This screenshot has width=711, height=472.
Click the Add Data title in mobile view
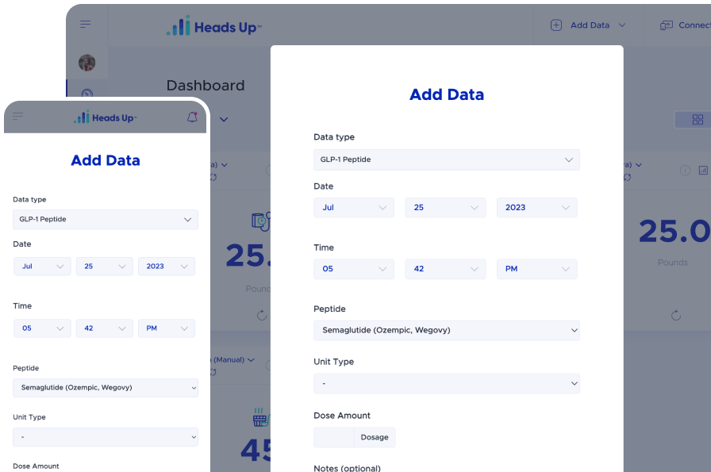[x=106, y=160]
